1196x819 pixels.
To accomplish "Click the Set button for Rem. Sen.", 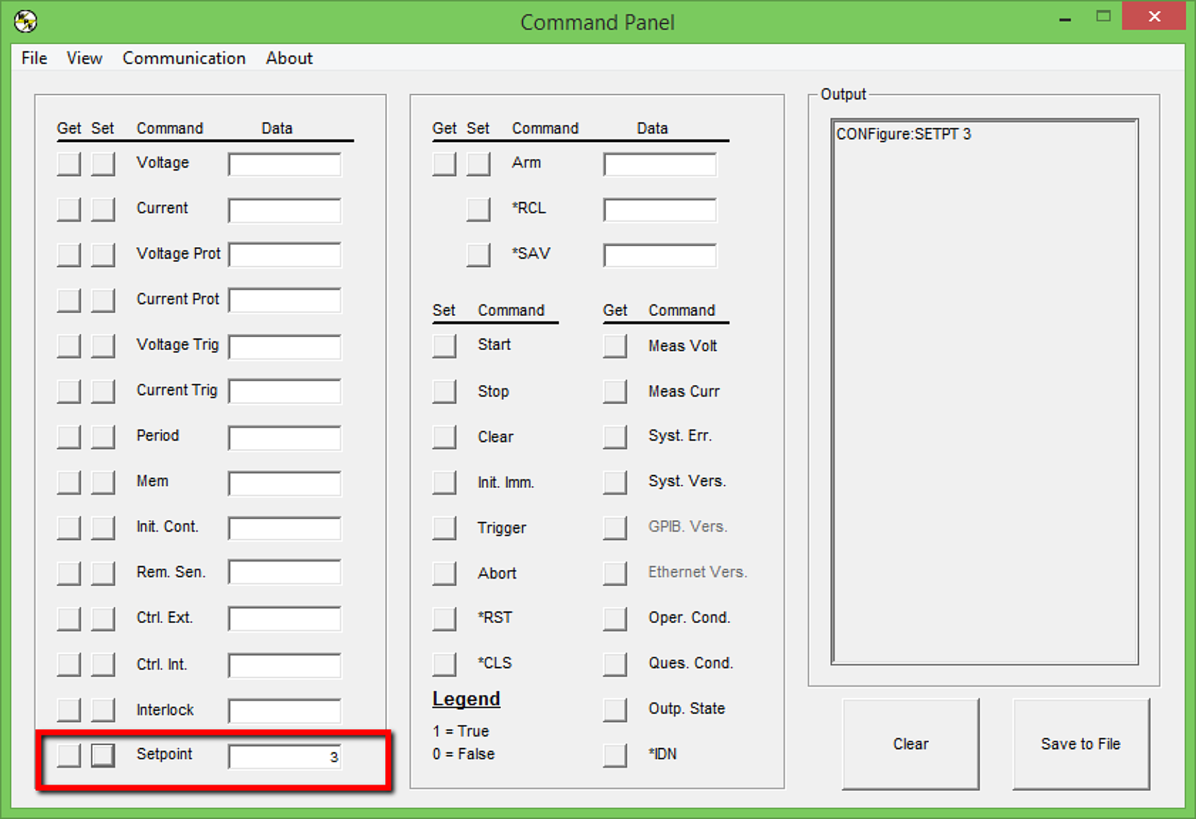I will 103,573.
